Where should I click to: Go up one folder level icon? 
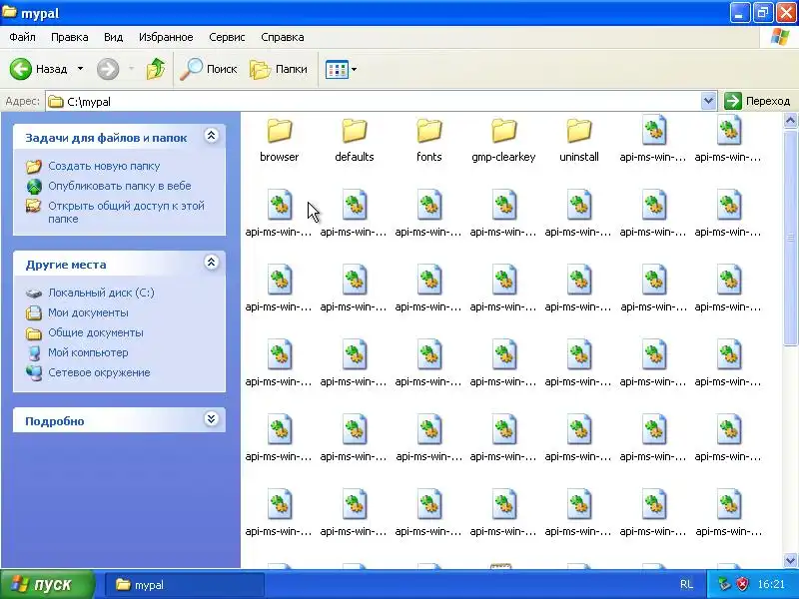156,69
